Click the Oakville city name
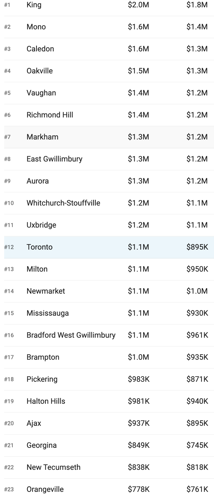The width and height of the screenshot is (214, 495). coord(40,71)
